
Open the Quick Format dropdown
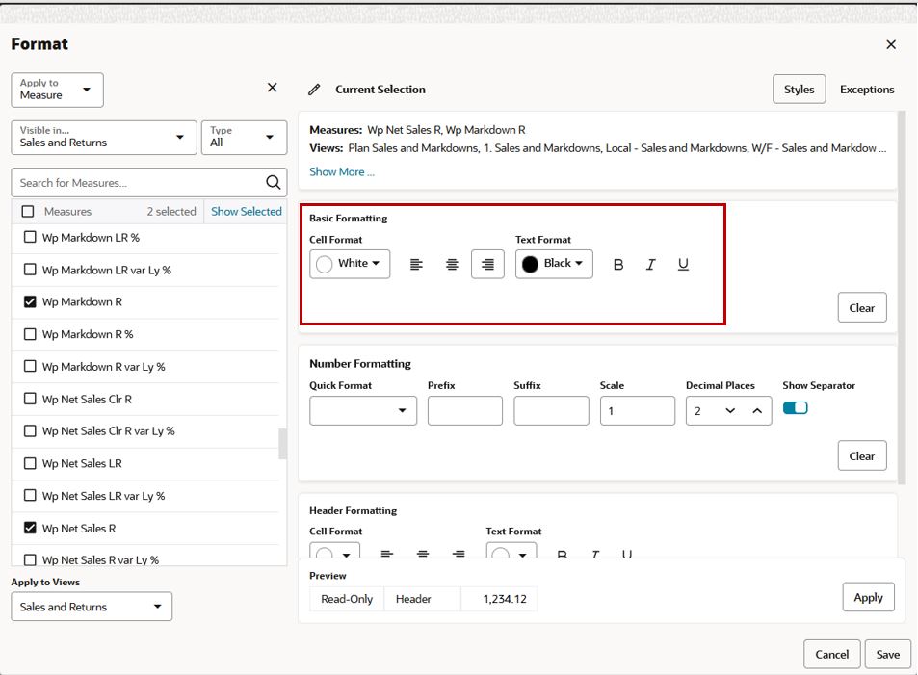[363, 410]
